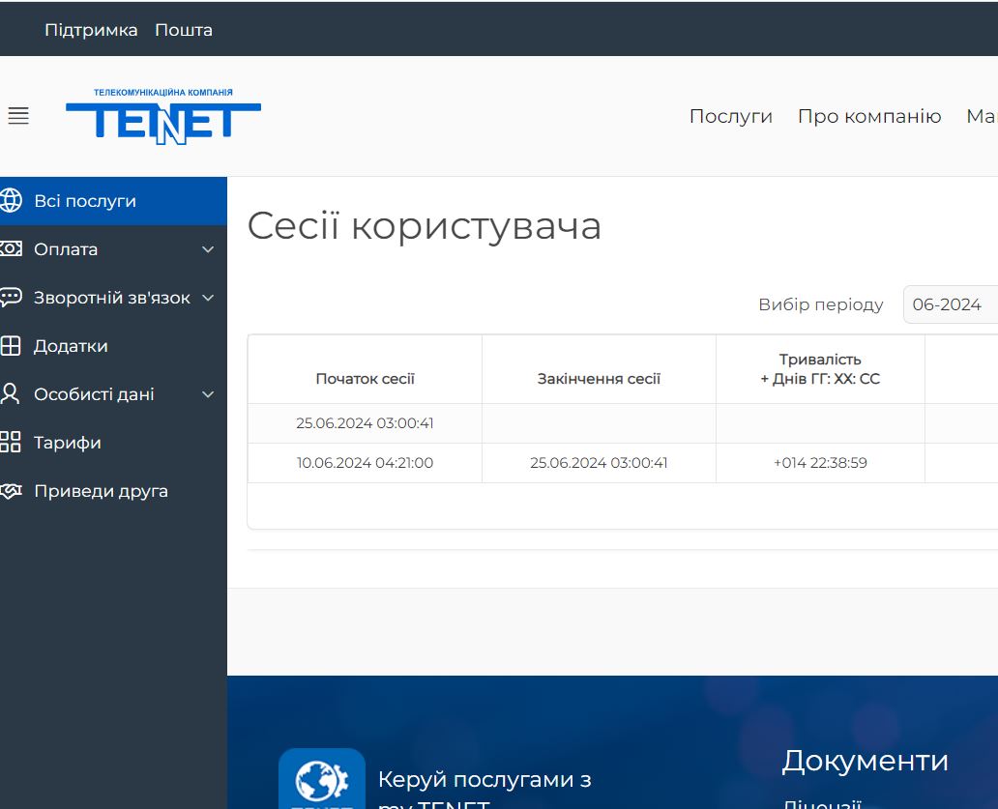Click the tiles icon beside Тарифи
This screenshot has width=998, height=809.
[x=11, y=443]
